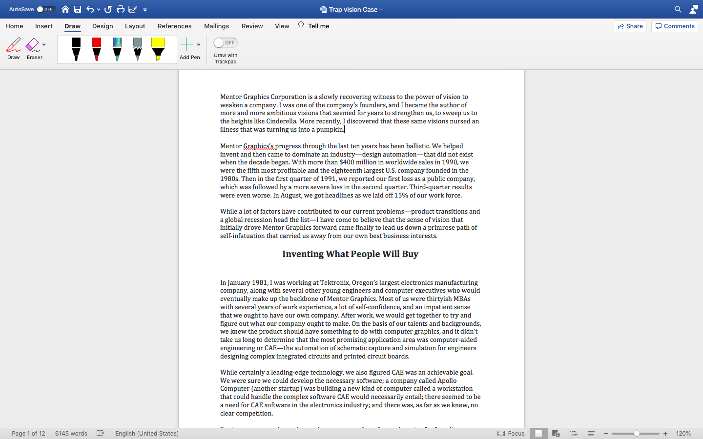Zoom out with the minus icon
This screenshot has width=703, height=439.
pos(606,434)
